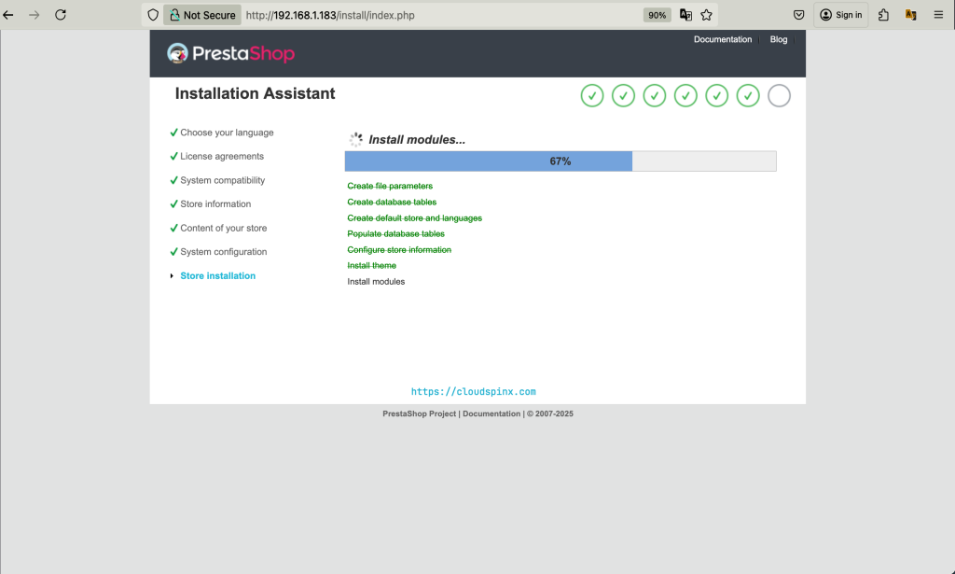Click Create default store and languages task
This screenshot has height=574, width=955.
pos(414,218)
